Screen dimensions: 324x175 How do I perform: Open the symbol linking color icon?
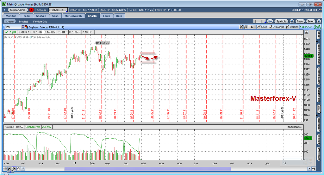point(27,27)
